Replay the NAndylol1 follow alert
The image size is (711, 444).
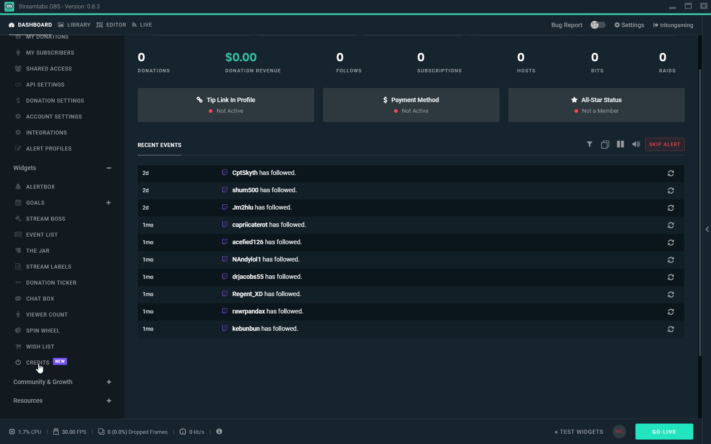(x=671, y=260)
